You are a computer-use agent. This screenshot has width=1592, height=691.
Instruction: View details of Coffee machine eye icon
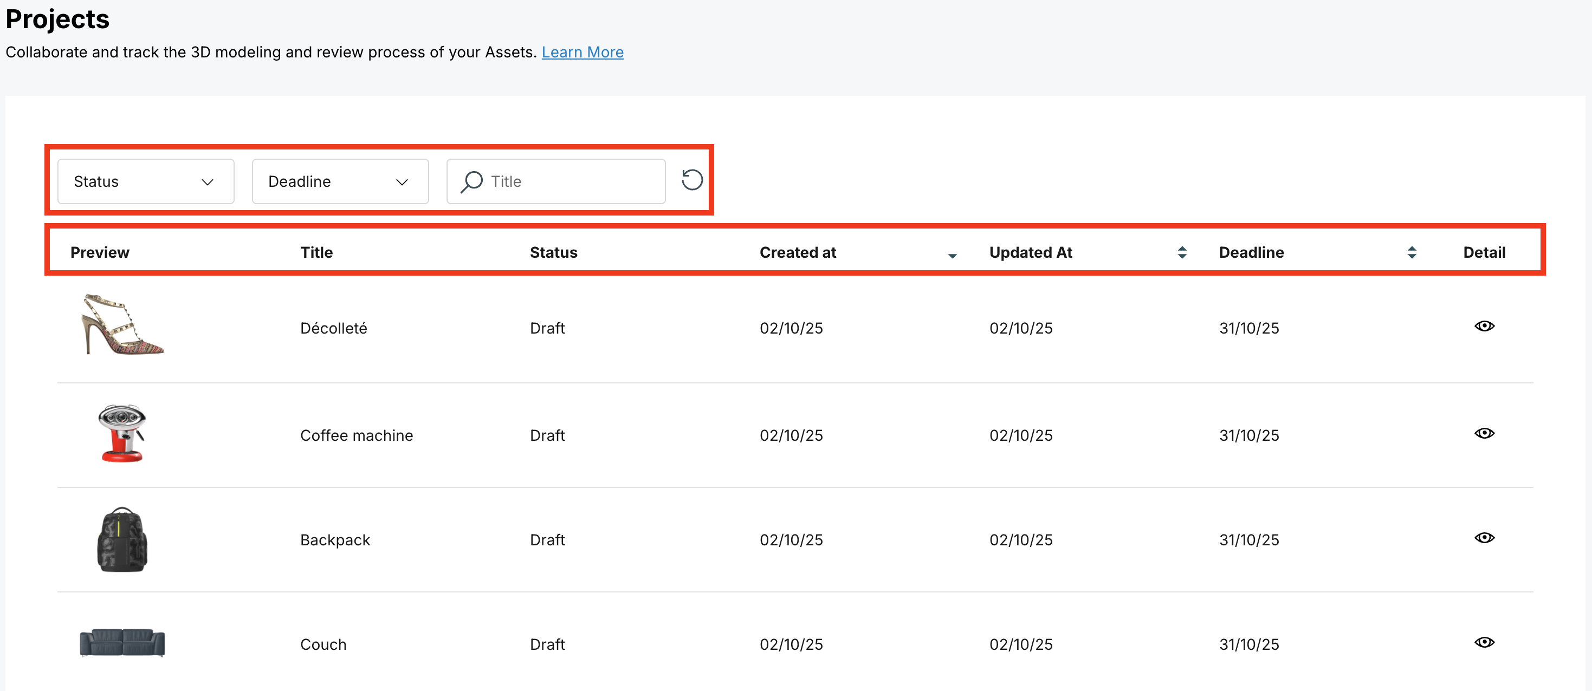(1485, 433)
